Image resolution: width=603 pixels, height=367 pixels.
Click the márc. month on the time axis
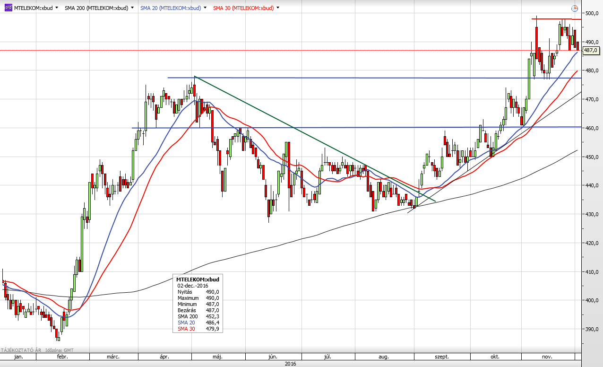click(112, 357)
